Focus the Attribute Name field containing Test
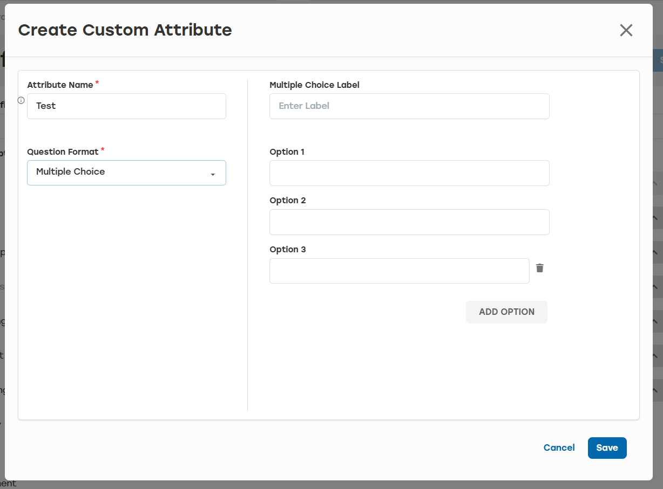The width and height of the screenshot is (663, 489). pos(126,106)
